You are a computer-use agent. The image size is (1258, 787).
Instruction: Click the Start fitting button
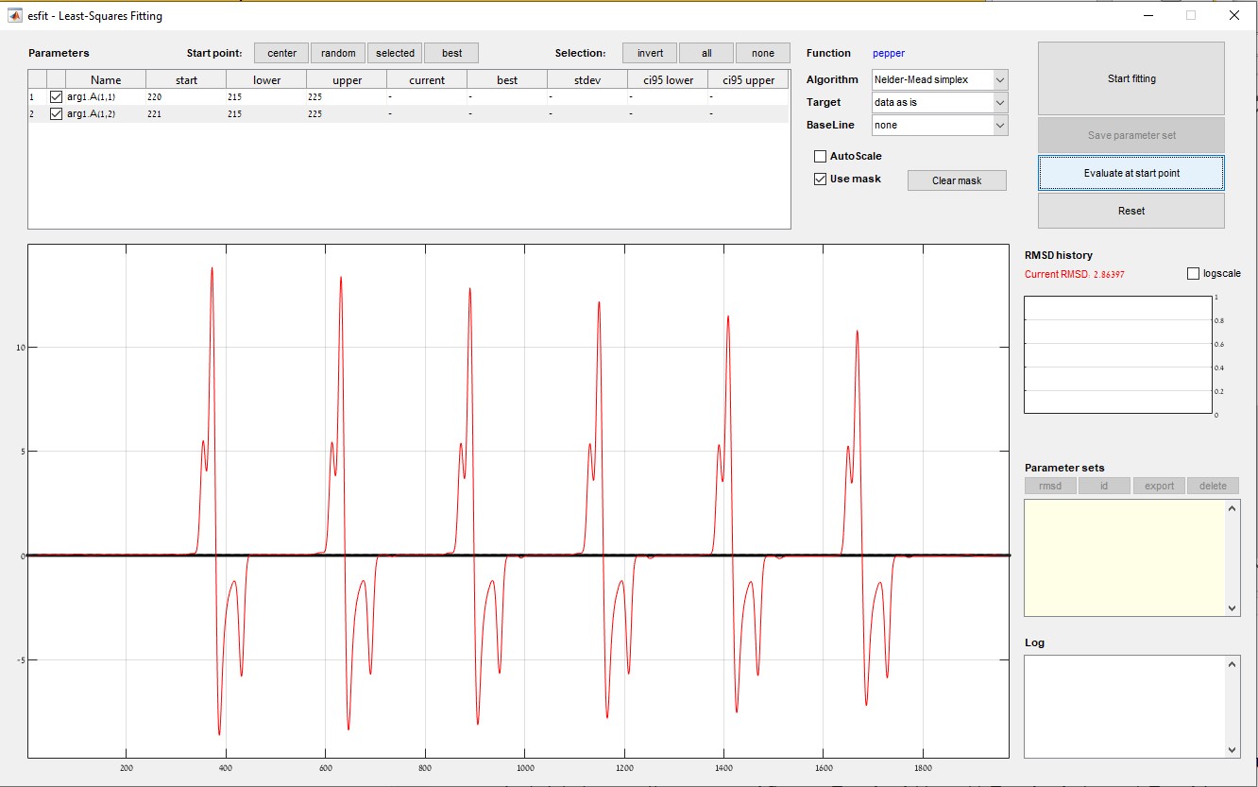point(1131,78)
